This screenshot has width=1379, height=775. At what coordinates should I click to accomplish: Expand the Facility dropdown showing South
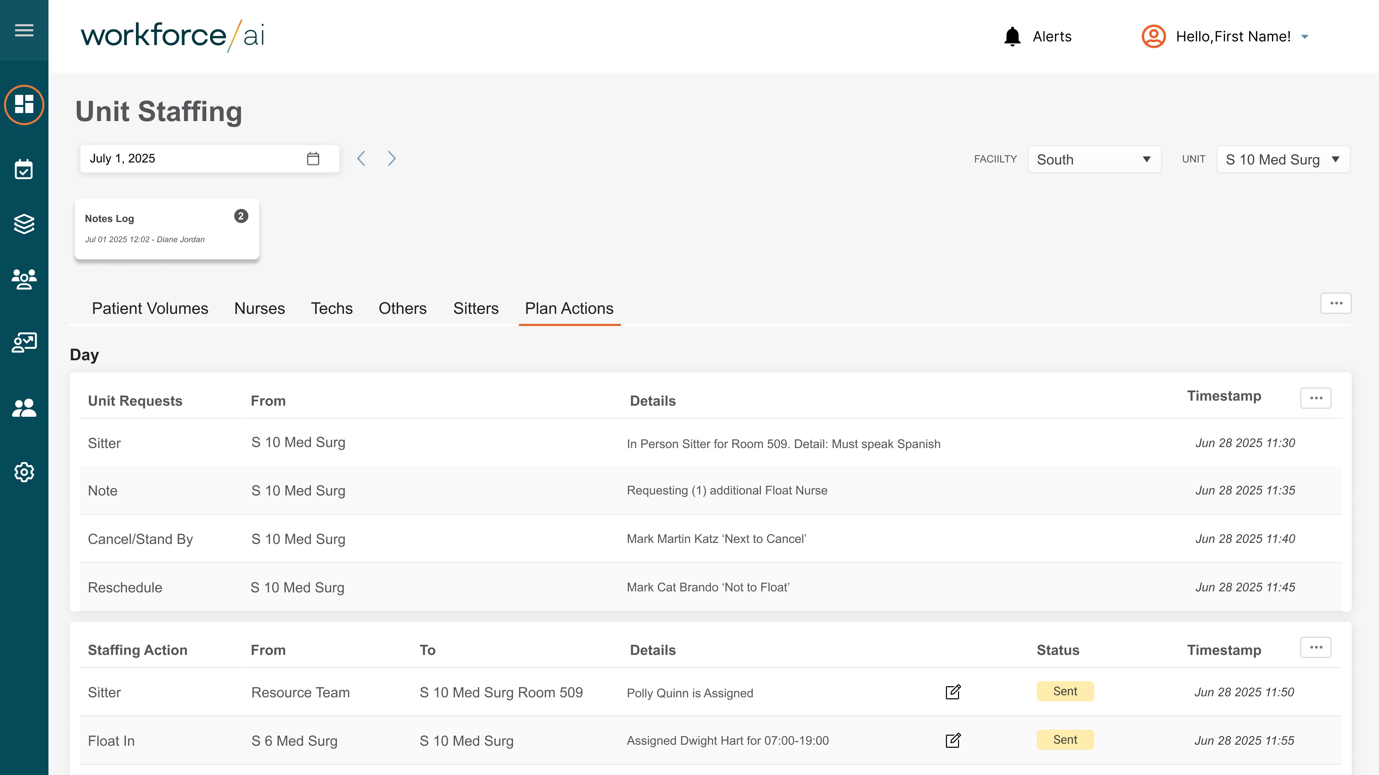(x=1094, y=159)
